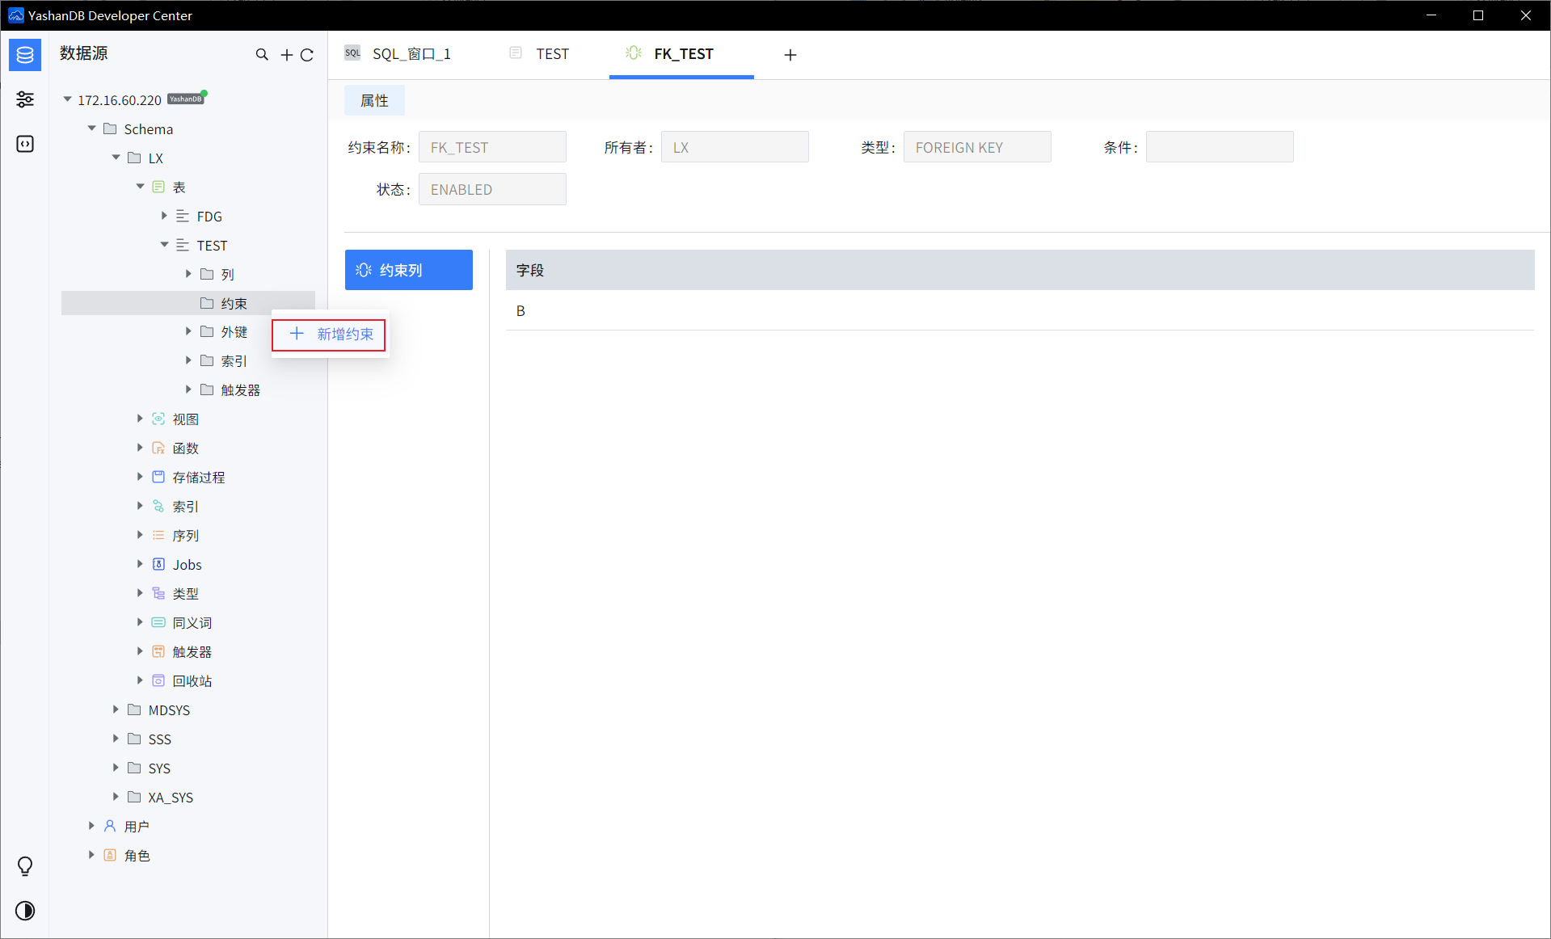The height and width of the screenshot is (939, 1551).
Task: Select the 约束列 button
Action: [409, 270]
